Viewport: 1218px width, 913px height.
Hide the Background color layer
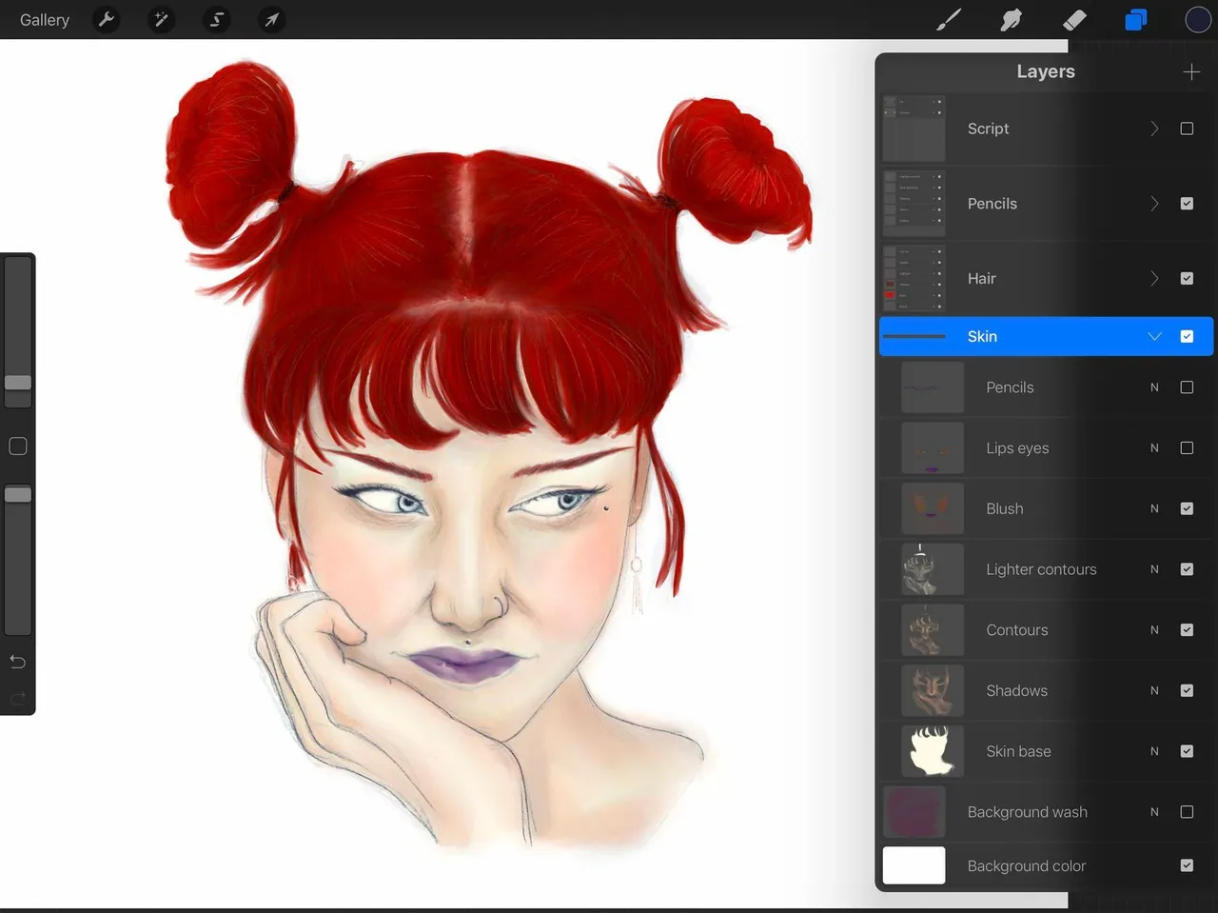(1187, 865)
